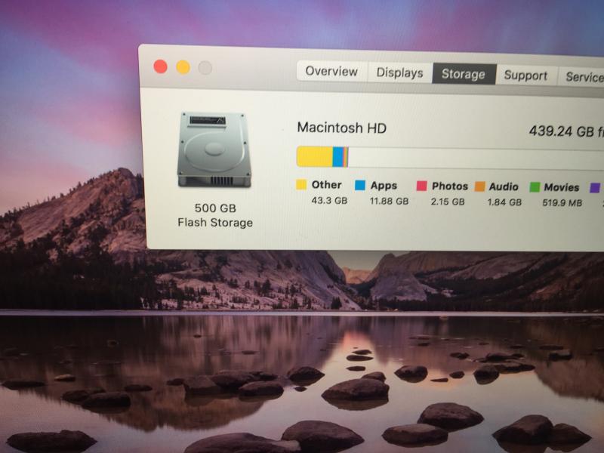Click the Macintosh HD hard drive icon
The width and height of the screenshot is (604, 453).
[x=214, y=149]
